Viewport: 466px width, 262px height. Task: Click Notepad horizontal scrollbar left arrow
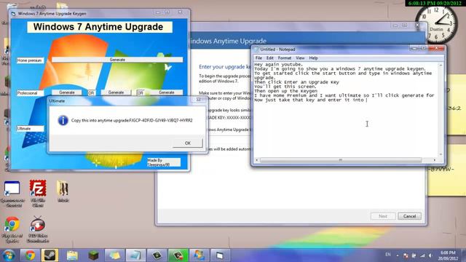(x=257, y=160)
